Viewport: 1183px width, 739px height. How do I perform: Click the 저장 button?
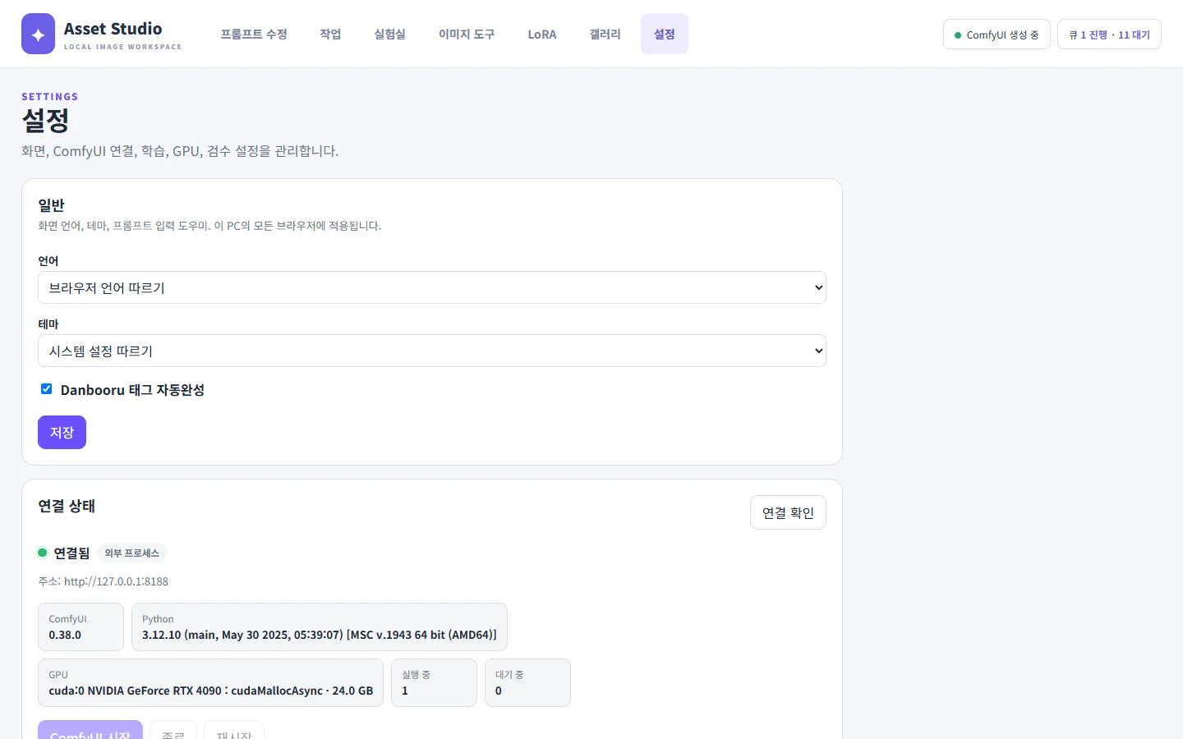click(x=62, y=432)
